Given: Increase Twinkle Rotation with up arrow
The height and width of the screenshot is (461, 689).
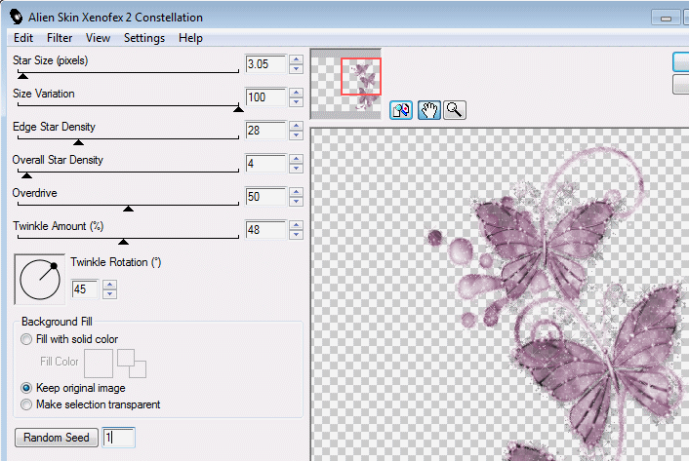Looking at the screenshot, I should [110, 285].
